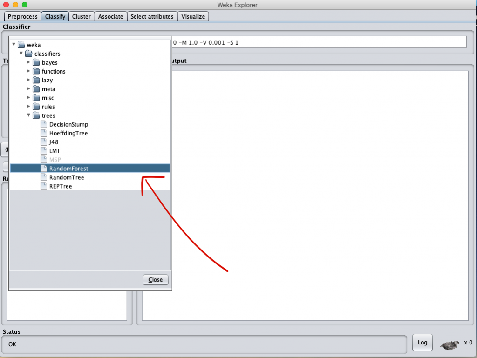Collapse the classifiers tree node

tap(21, 53)
